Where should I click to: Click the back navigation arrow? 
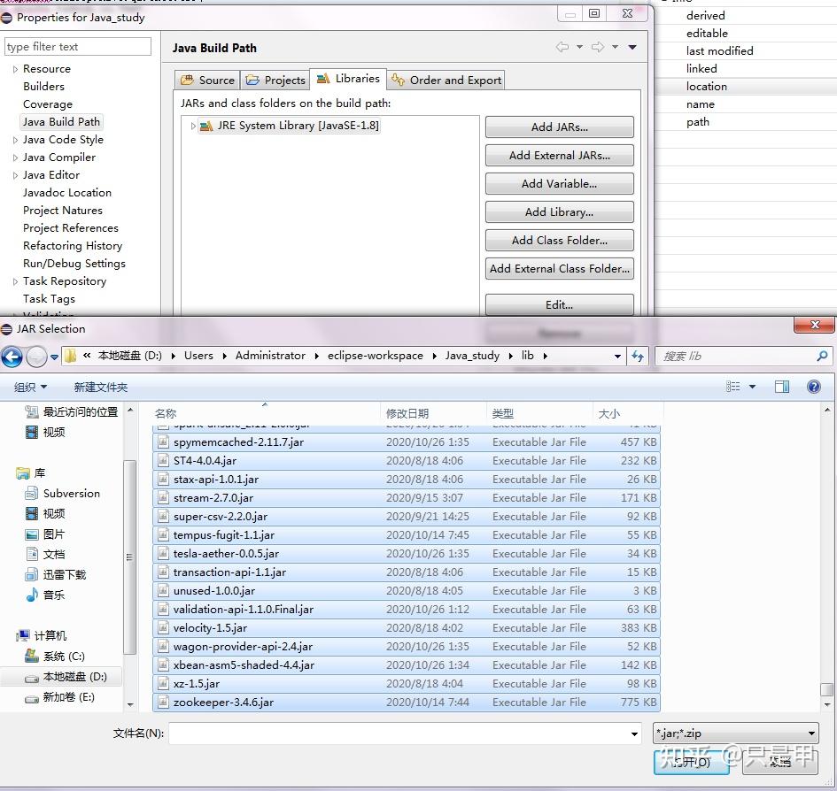click(x=12, y=356)
